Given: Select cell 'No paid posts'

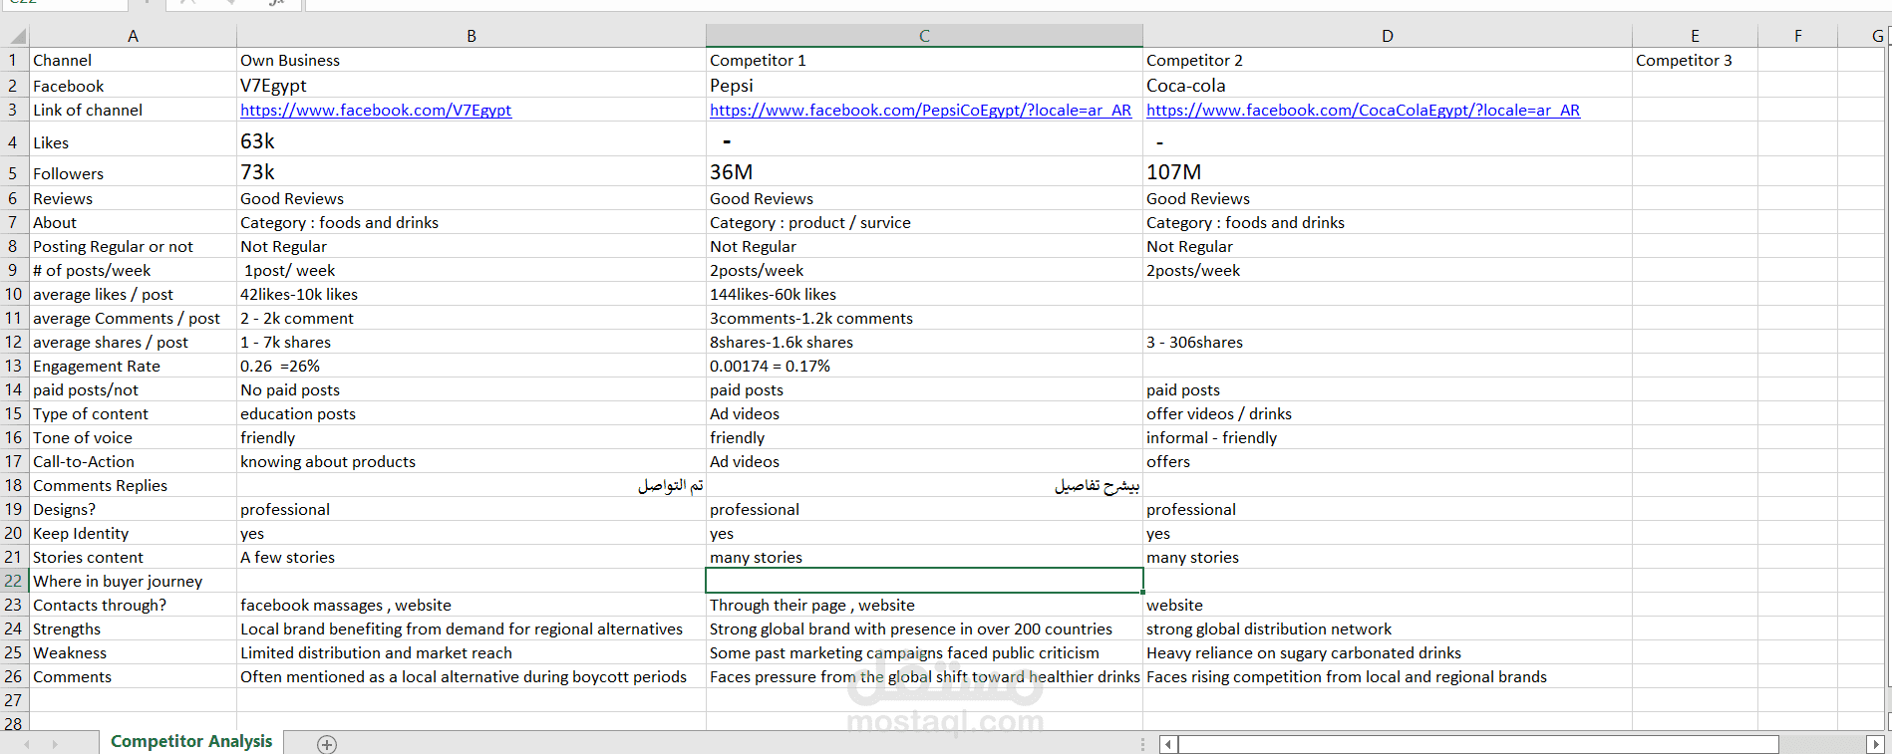Looking at the screenshot, I should 472,390.
